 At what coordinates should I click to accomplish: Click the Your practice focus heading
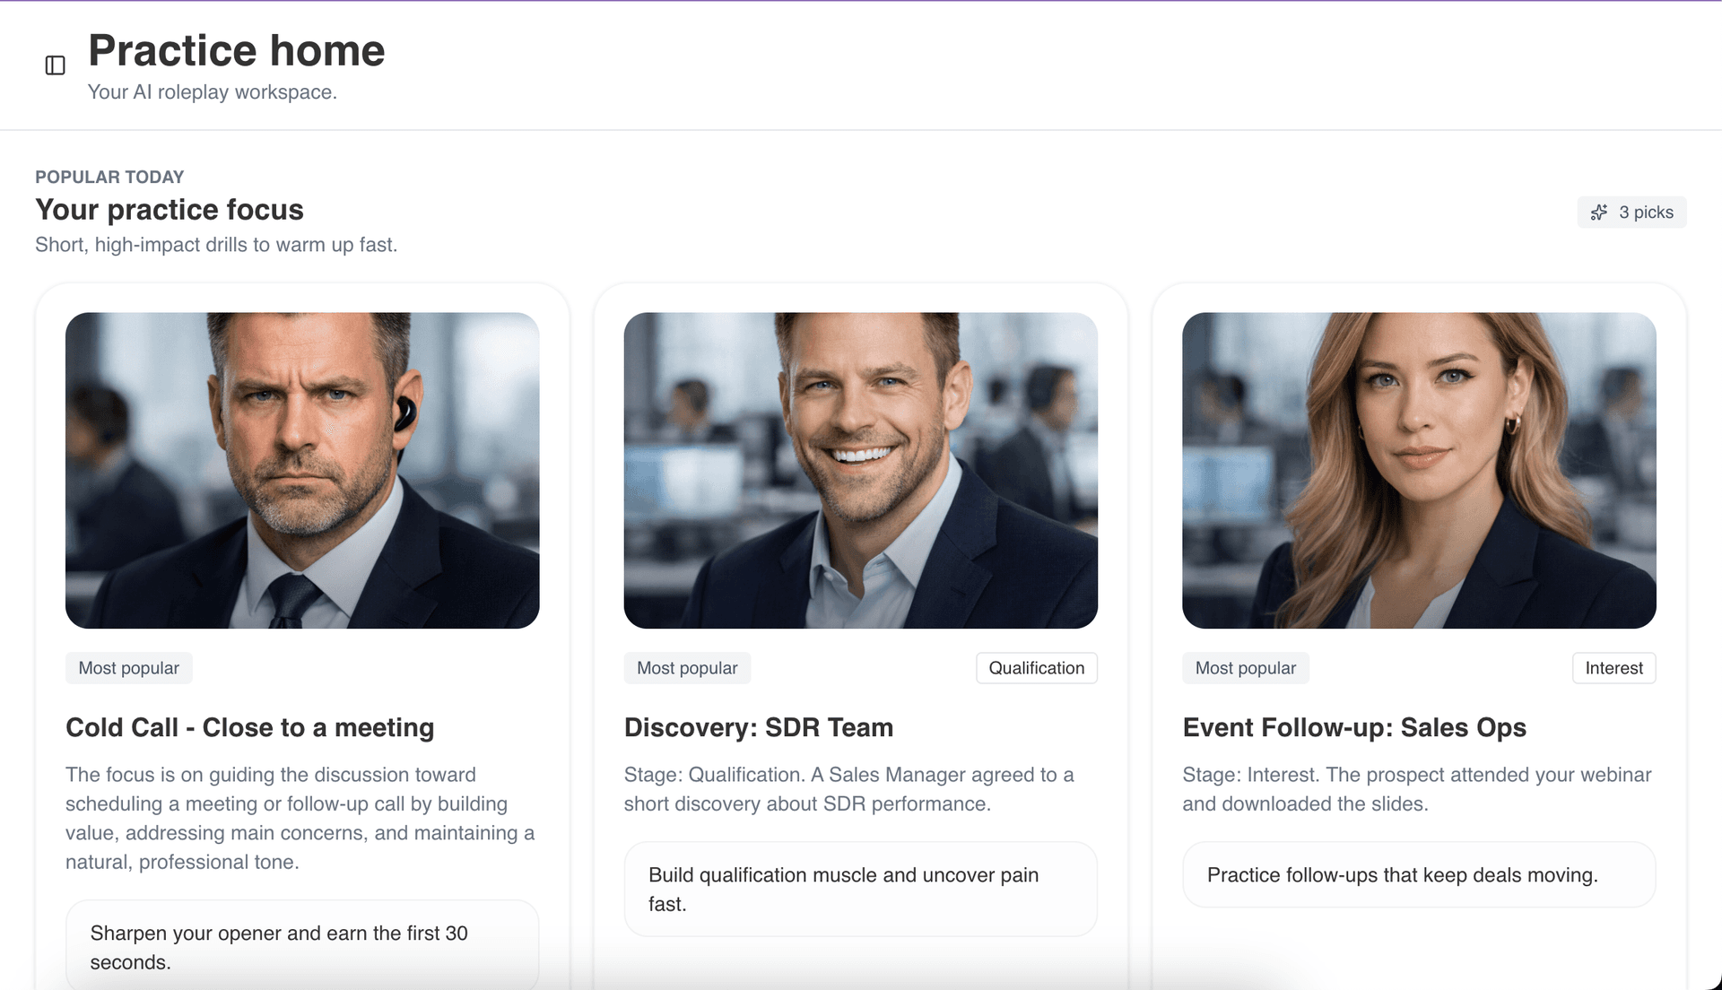(170, 210)
